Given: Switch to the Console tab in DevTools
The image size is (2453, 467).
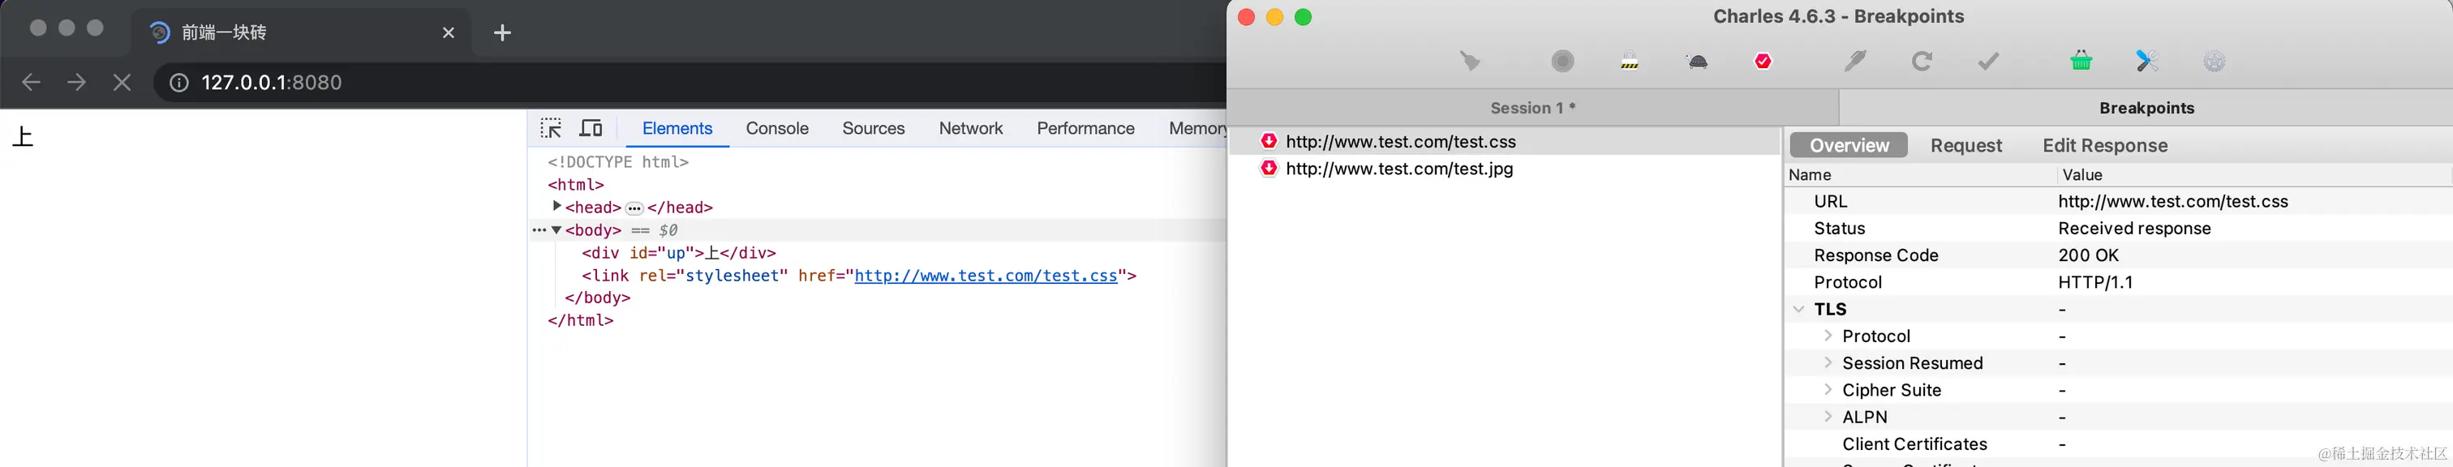Looking at the screenshot, I should [x=777, y=128].
